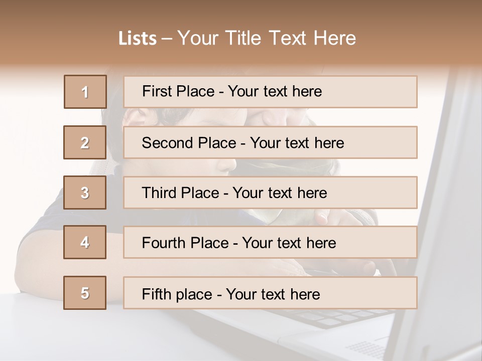The width and height of the screenshot is (482, 361).
Task: Select the number 4 box
Action: pos(85,242)
